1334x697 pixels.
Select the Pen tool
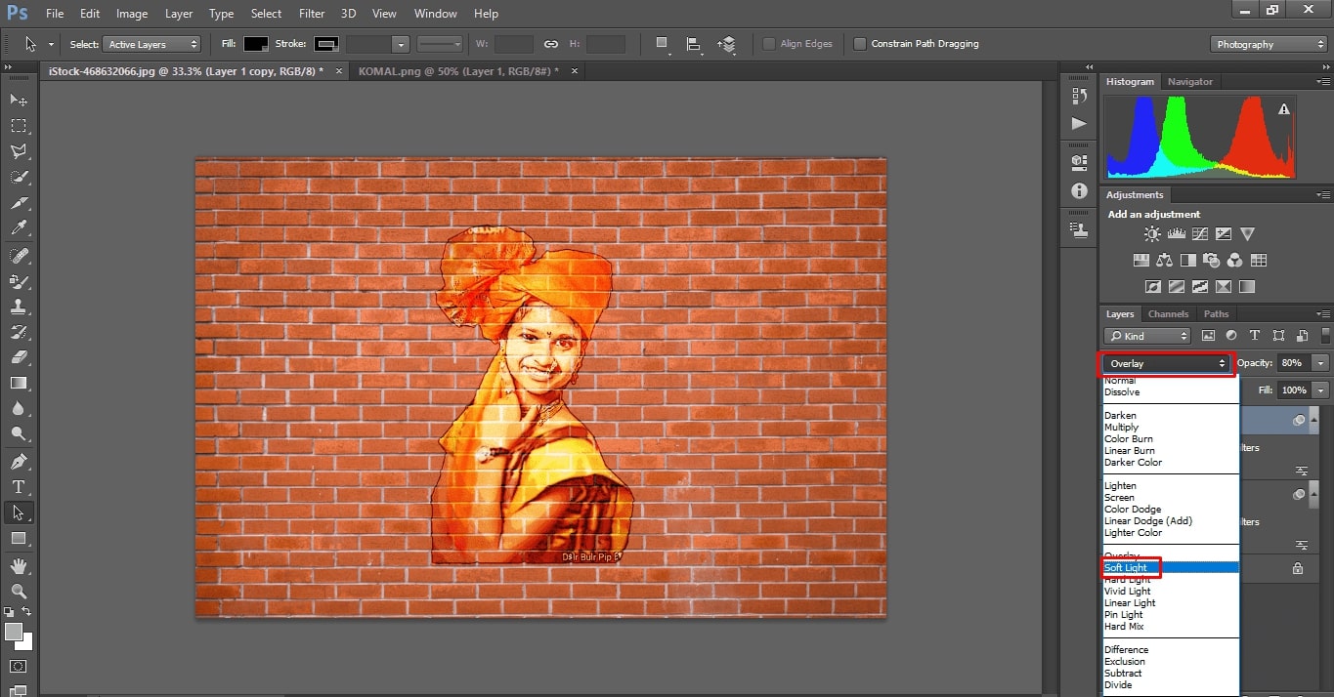pyautogui.click(x=19, y=461)
